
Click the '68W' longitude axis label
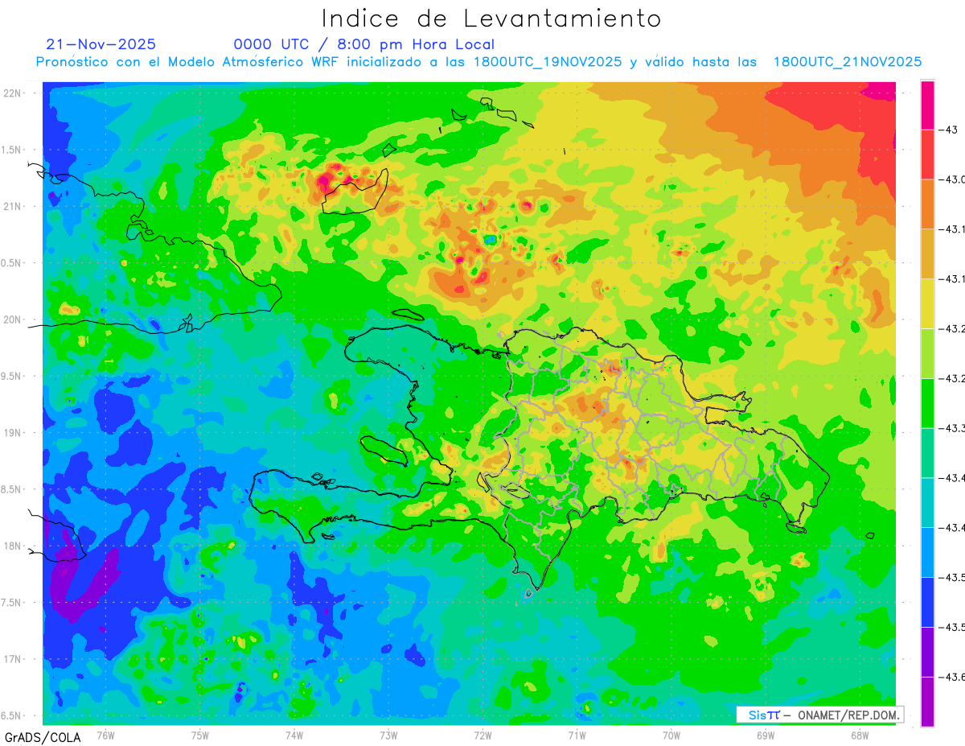859,735
